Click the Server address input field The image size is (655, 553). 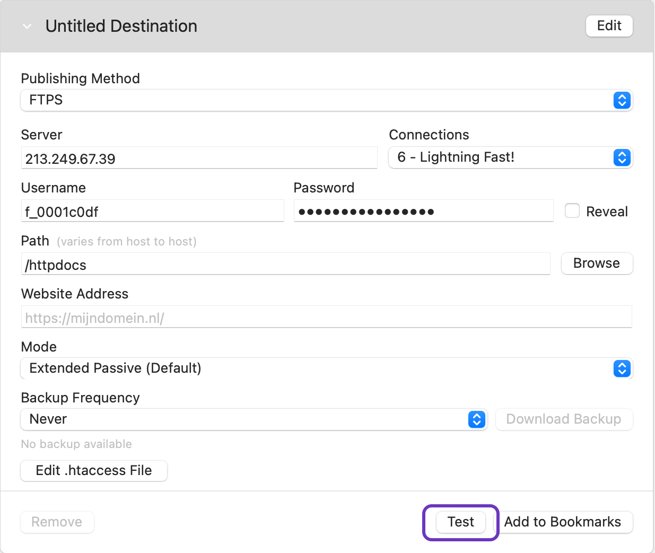199,159
